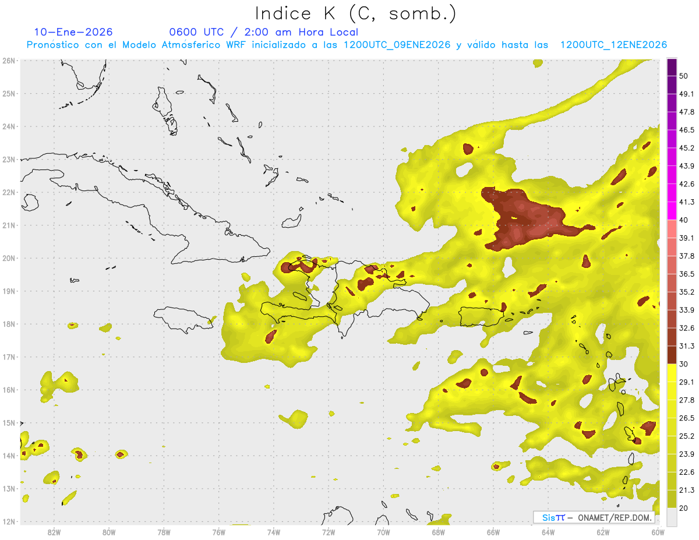Select the darkest purple swatch above 50
Viewport: 699px width, 540px height.
[672, 67]
